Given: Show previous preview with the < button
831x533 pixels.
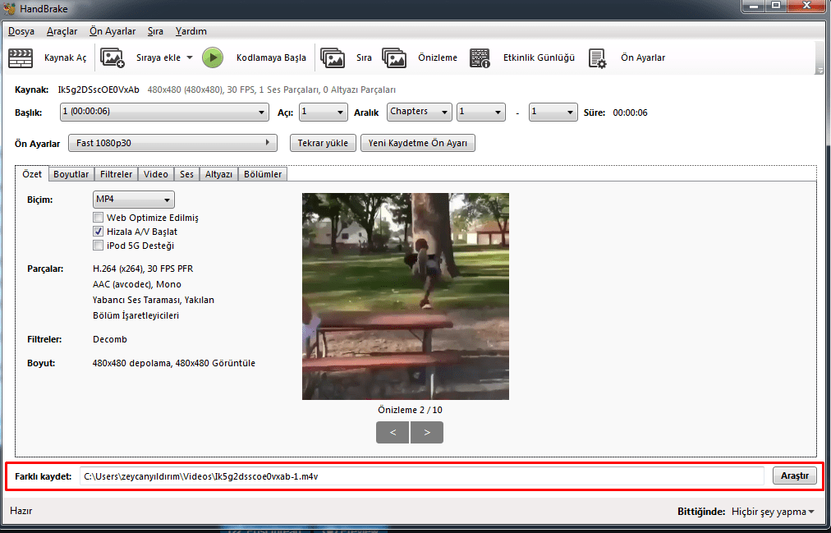Looking at the screenshot, I should point(393,432).
